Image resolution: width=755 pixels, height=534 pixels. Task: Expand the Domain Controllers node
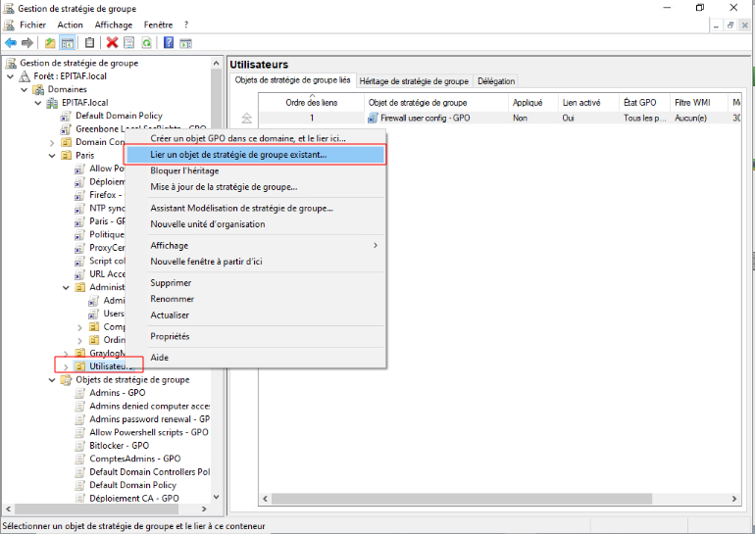click(x=53, y=142)
